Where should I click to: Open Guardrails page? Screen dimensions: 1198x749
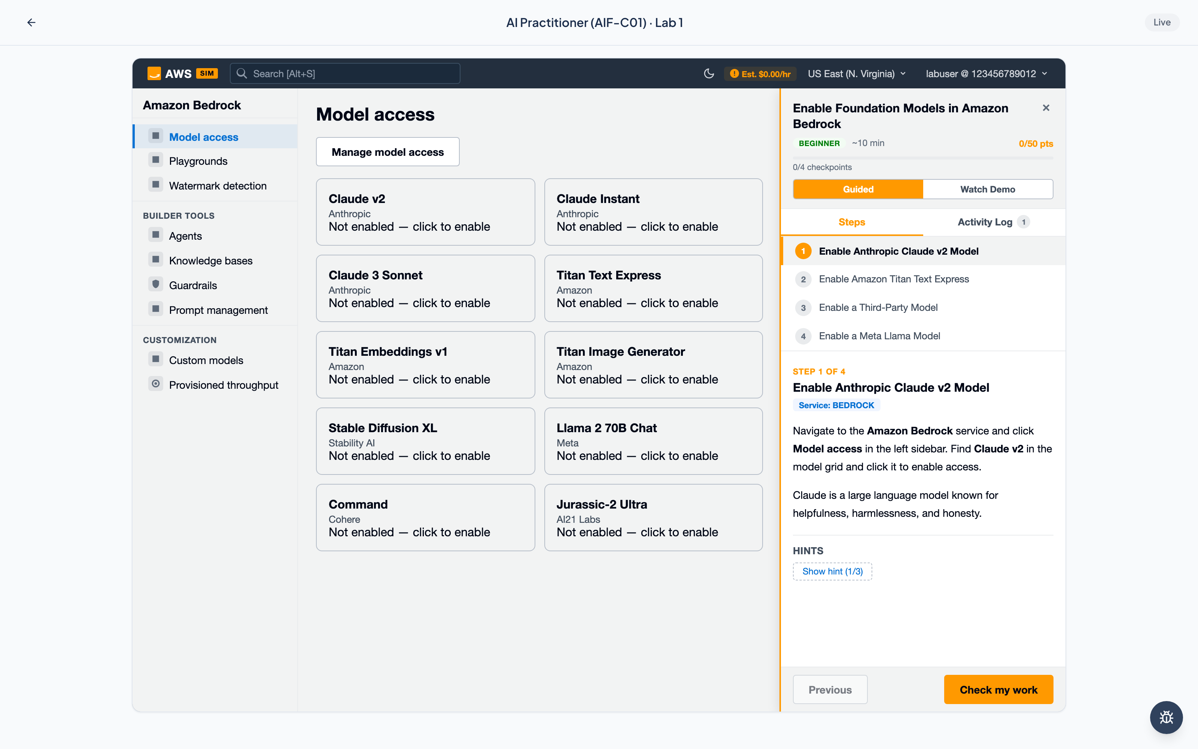[215, 285]
